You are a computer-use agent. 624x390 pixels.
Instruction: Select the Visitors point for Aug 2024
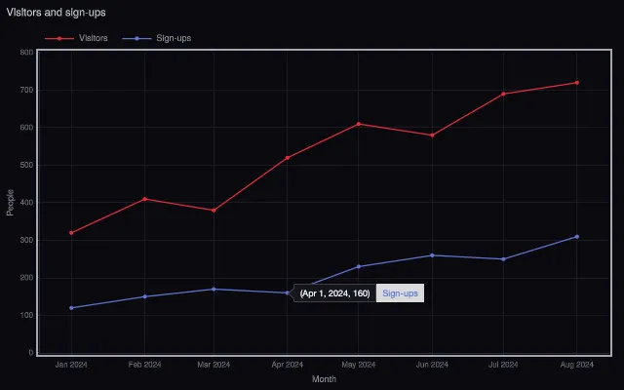click(577, 83)
